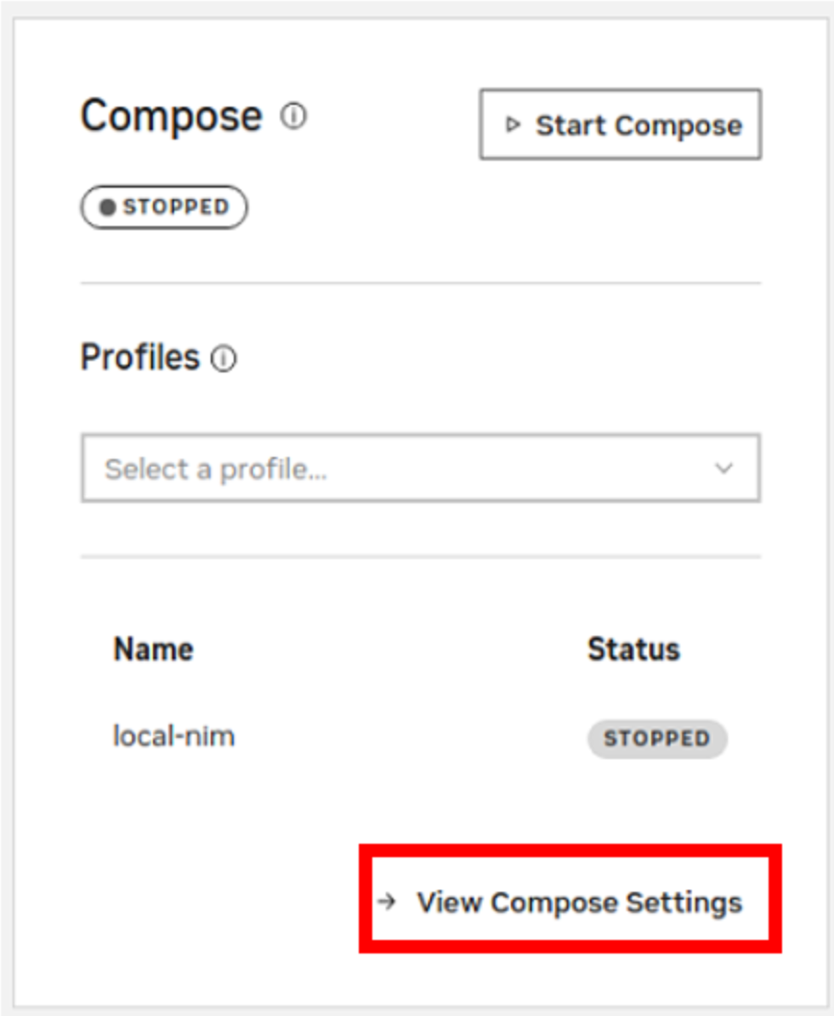Click the Name column header
This screenshot has height=1016, width=834.
point(153,649)
